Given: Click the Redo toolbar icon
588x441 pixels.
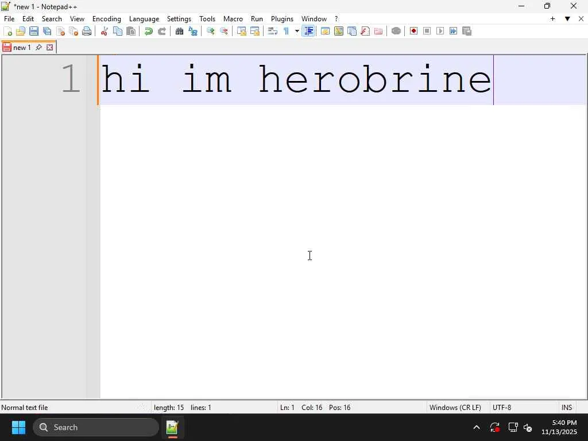Looking at the screenshot, I should pyautogui.click(x=161, y=31).
